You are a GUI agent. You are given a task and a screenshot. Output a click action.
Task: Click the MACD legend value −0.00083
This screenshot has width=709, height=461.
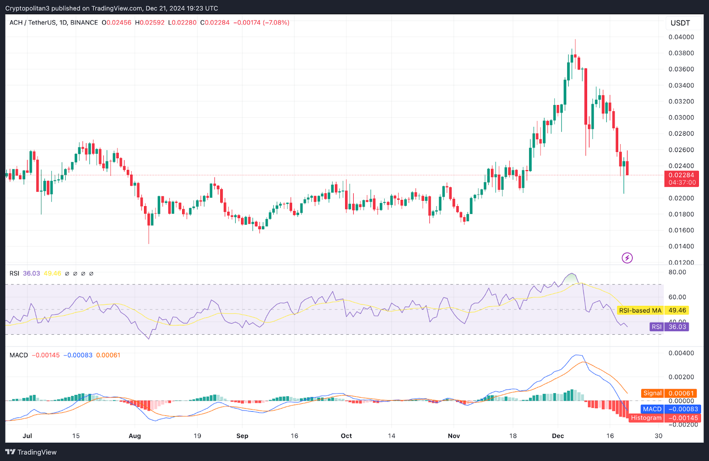(x=78, y=355)
